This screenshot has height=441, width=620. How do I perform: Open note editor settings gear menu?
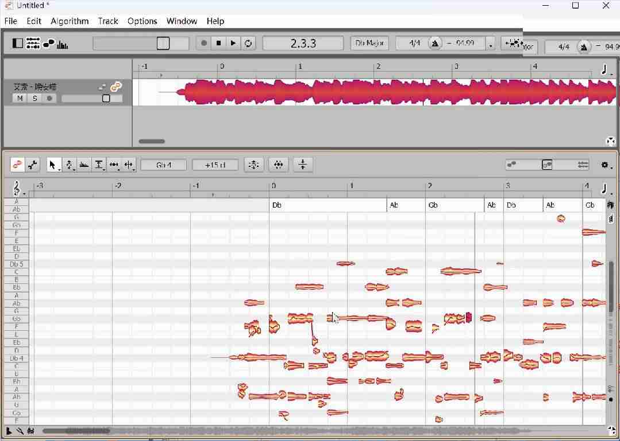pyautogui.click(x=604, y=165)
